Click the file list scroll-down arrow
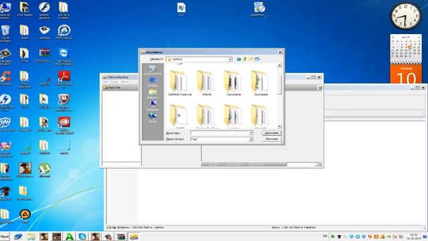 280,127
